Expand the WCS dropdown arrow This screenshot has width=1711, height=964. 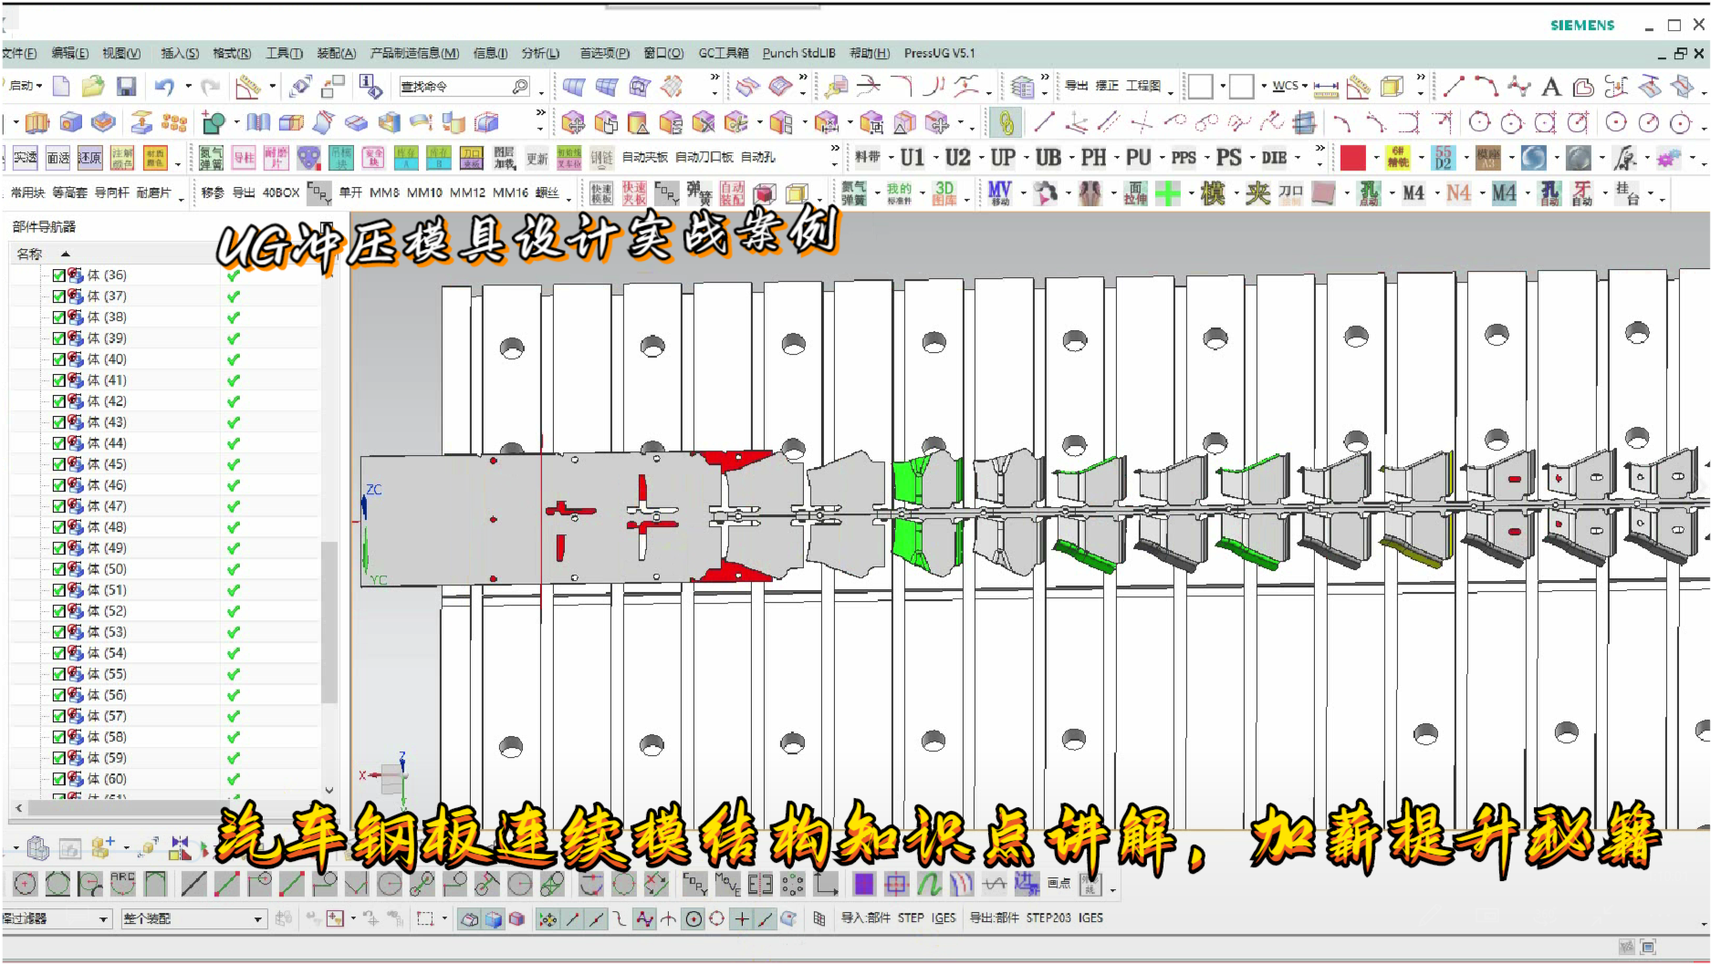1305,86
